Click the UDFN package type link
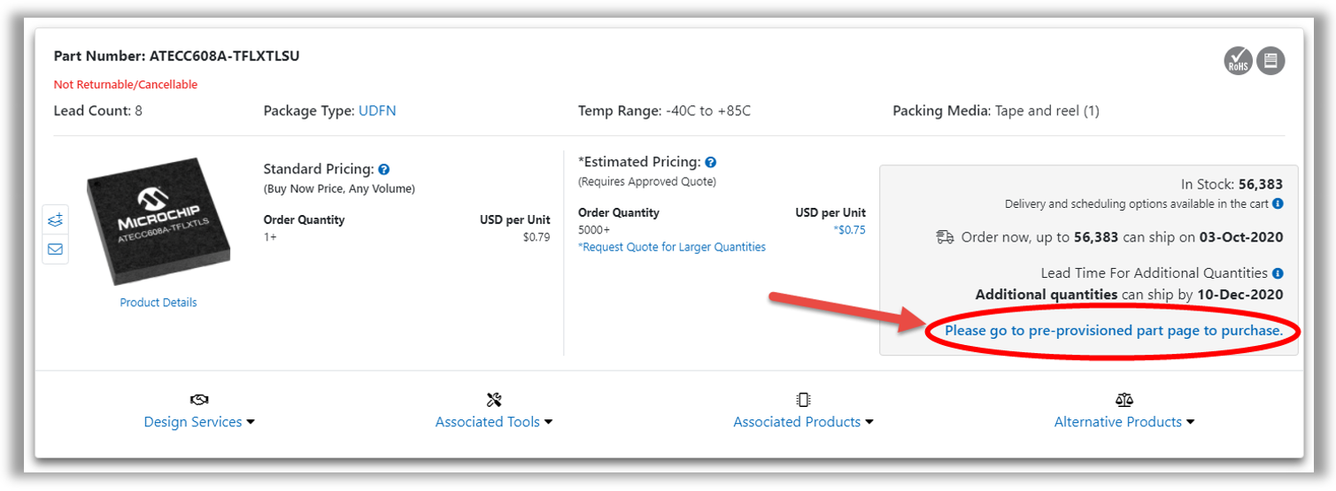 tap(377, 111)
